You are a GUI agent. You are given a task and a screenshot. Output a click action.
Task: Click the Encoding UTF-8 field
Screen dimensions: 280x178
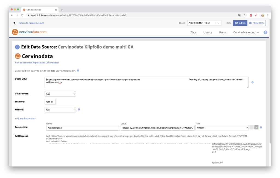coord(50,102)
